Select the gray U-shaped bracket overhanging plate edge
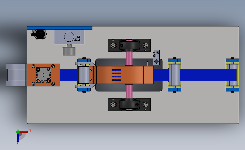The image size is (245, 150). coord(16,75)
